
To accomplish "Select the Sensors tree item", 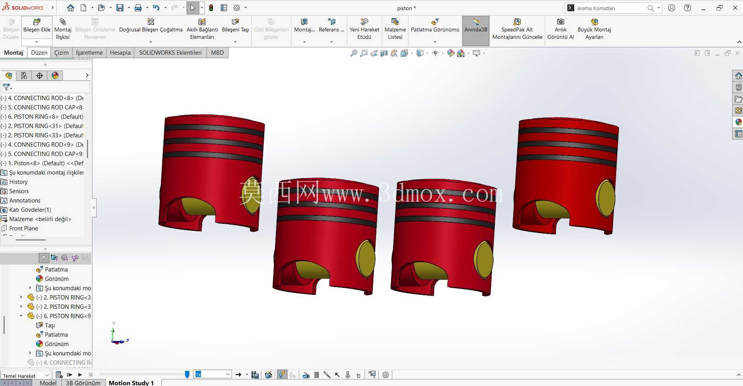I will pyautogui.click(x=19, y=191).
